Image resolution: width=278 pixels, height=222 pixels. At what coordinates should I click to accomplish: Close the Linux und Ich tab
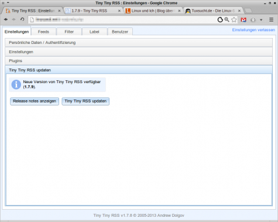[x=179, y=11]
